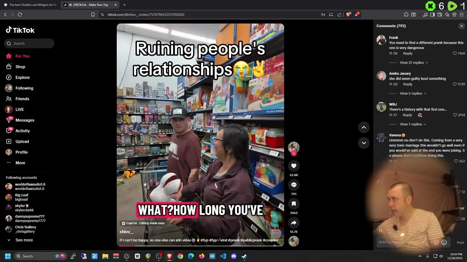
Task: Go to previous video with up arrow
Action: point(364,127)
